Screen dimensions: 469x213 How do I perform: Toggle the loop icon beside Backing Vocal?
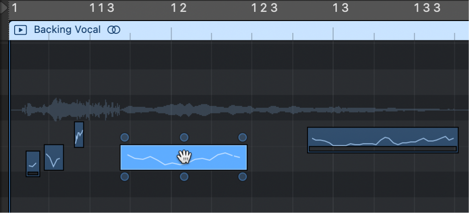[114, 30]
